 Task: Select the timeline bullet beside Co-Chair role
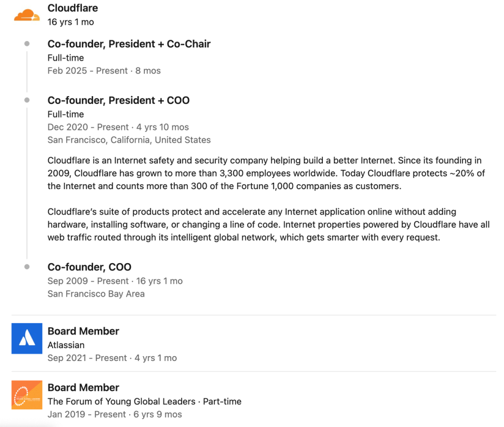(27, 44)
